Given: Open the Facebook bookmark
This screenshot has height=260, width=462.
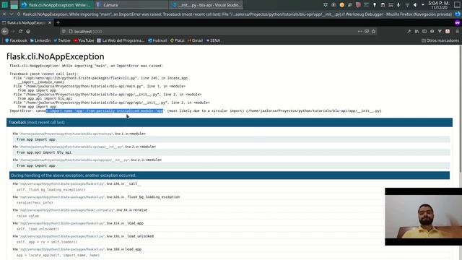Looking at the screenshot, I should point(16,40).
